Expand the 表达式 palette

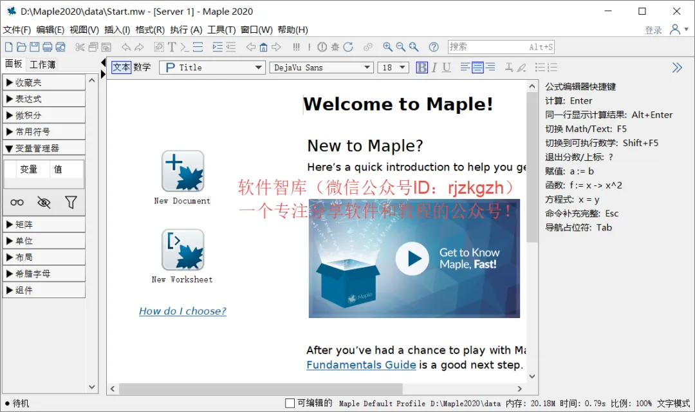click(x=44, y=99)
